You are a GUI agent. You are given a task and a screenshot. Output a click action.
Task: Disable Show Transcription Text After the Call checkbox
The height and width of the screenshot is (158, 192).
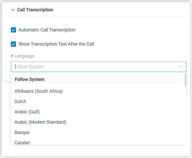click(x=13, y=44)
